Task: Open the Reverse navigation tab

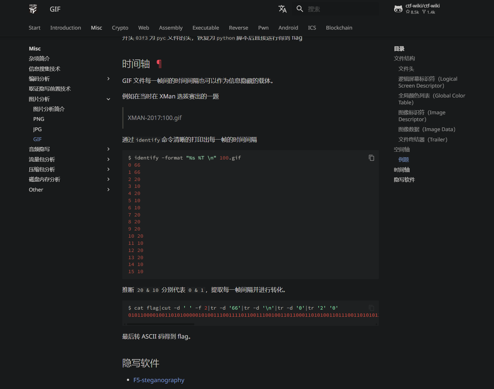Action: 238,28
